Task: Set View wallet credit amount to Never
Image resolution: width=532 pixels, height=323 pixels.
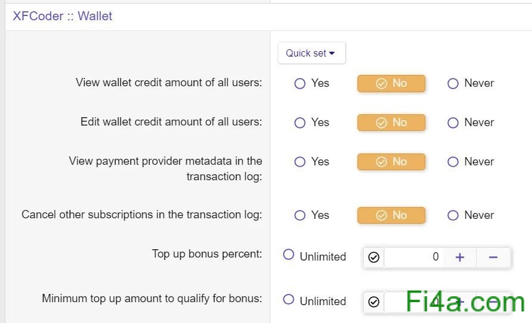Action: tap(453, 83)
